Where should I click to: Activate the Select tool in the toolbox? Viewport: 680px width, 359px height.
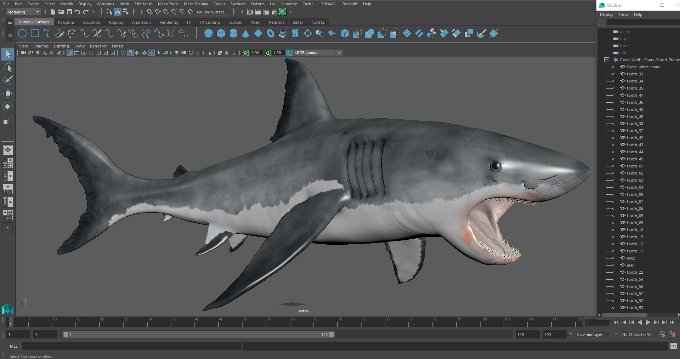coord(7,54)
